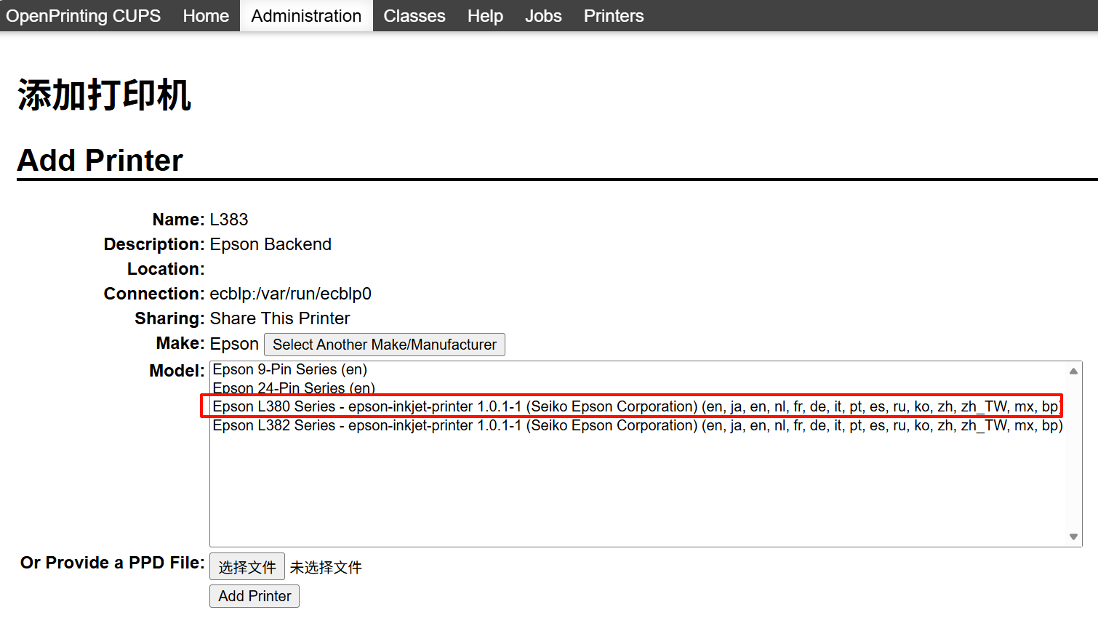This screenshot has width=1098, height=631.
Task: Click the 选择文件 choose file button
Action: [x=247, y=567]
